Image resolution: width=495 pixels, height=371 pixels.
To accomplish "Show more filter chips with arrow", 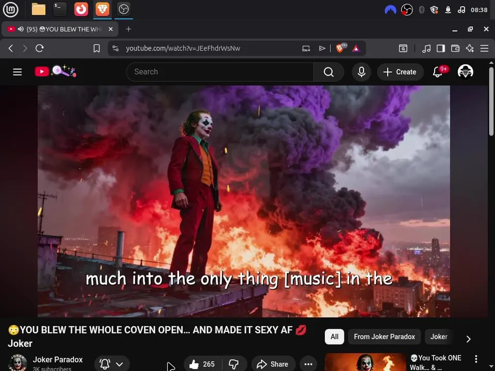I will click(x=469, y=339).
